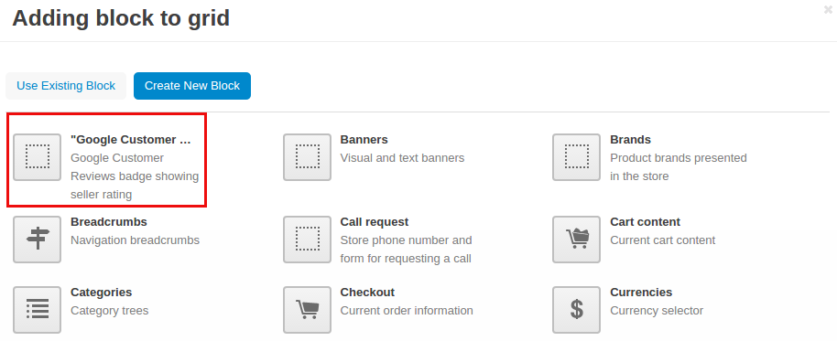Click the Call request title

(375, 221)
